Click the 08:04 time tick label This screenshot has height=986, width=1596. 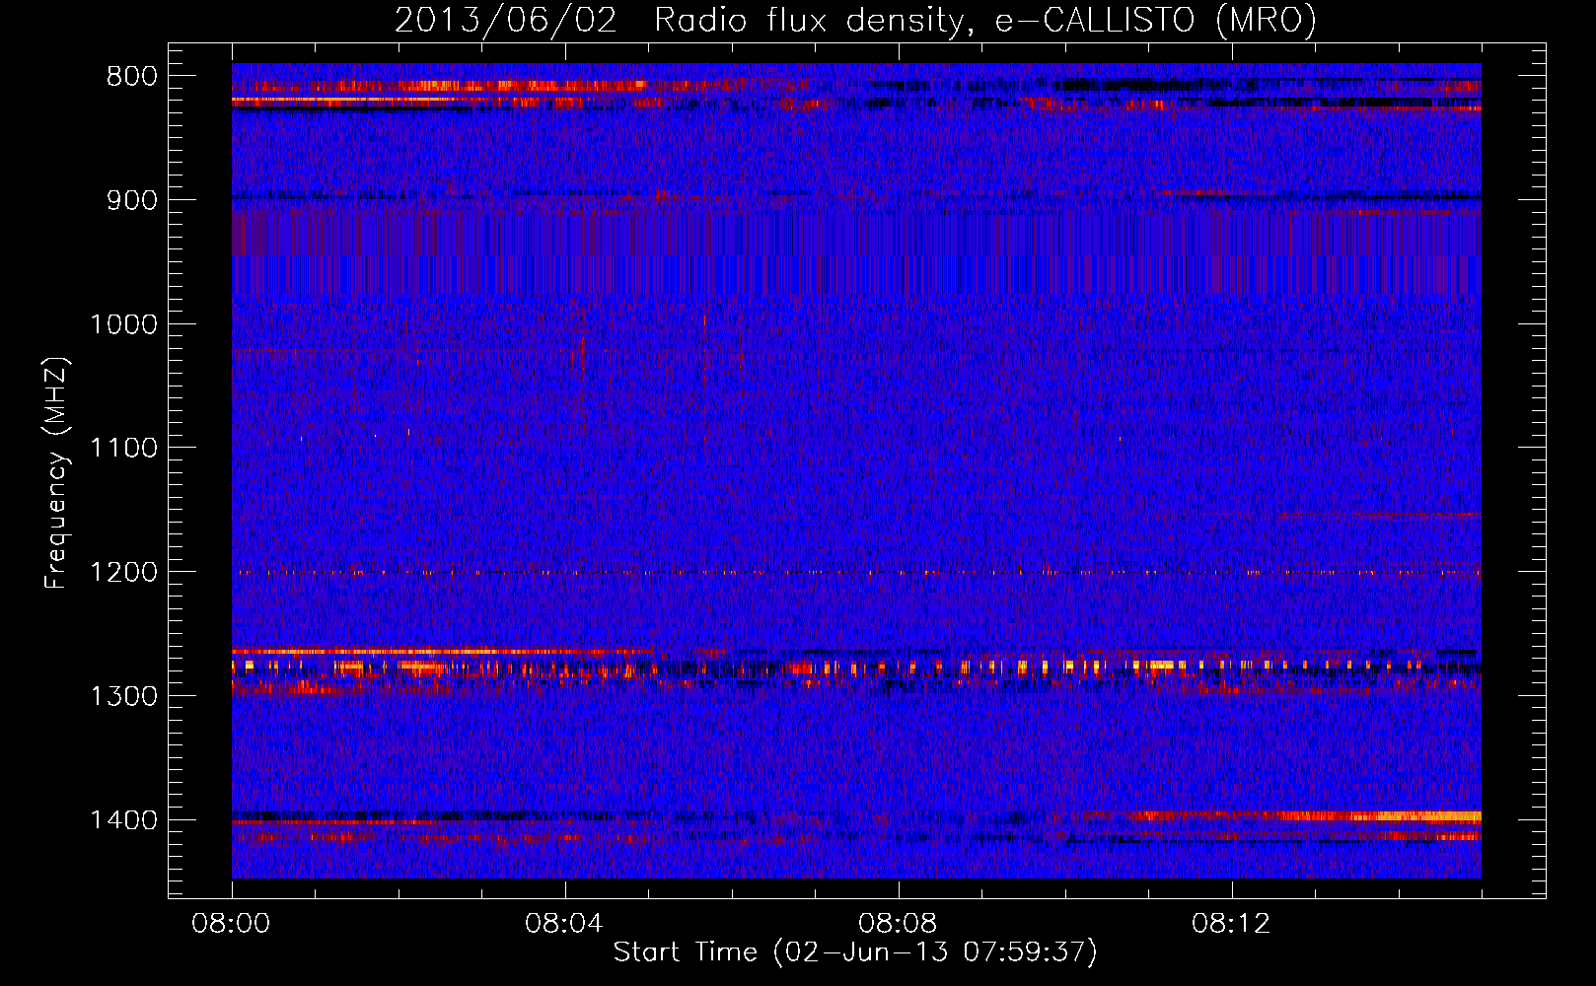click(x=565, y=924)
